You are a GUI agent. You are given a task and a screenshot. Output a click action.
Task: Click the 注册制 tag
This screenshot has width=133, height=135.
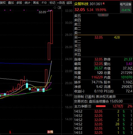(x=79, y=97)
